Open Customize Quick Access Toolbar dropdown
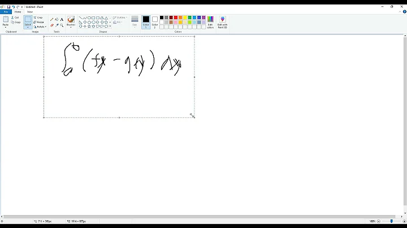 click(22, 7)
